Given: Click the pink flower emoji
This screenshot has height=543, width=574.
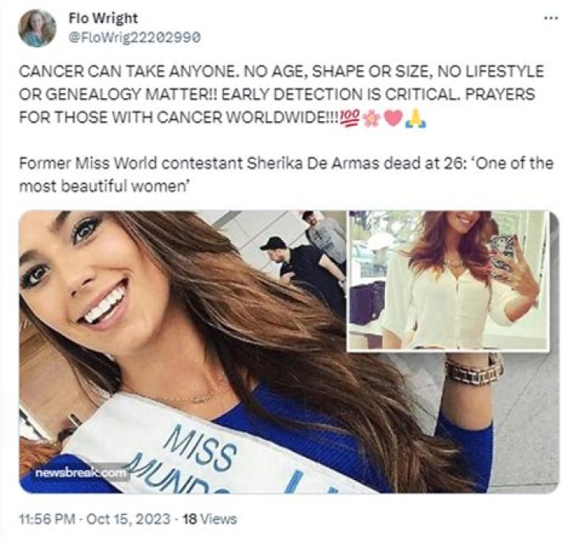Looking at the screenshot, I should [372, 118].
